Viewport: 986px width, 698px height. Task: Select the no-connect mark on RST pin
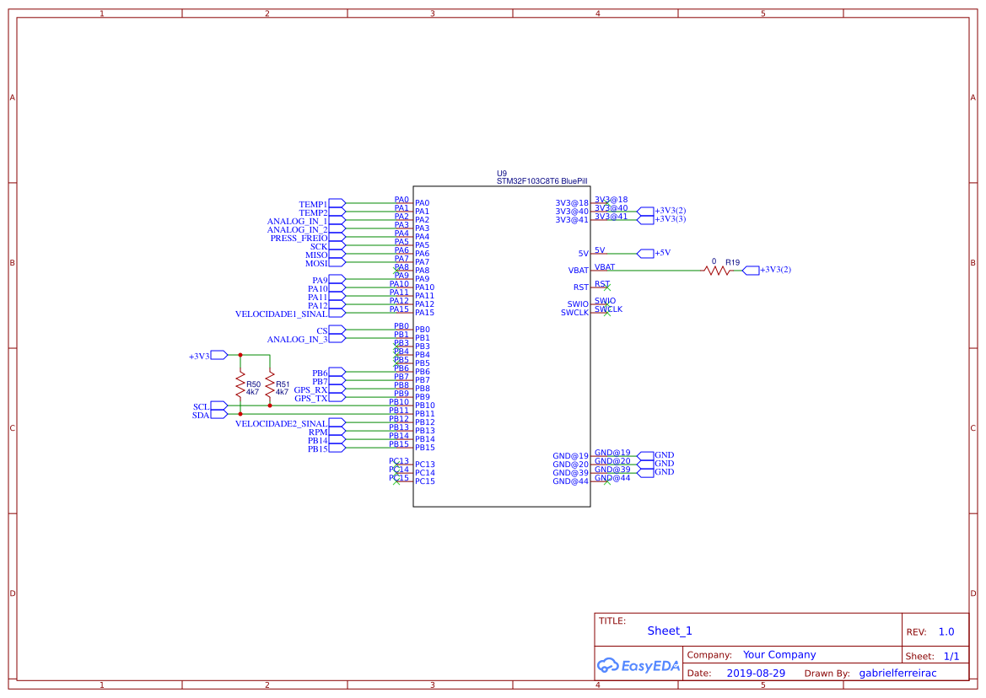click(606, 287)
